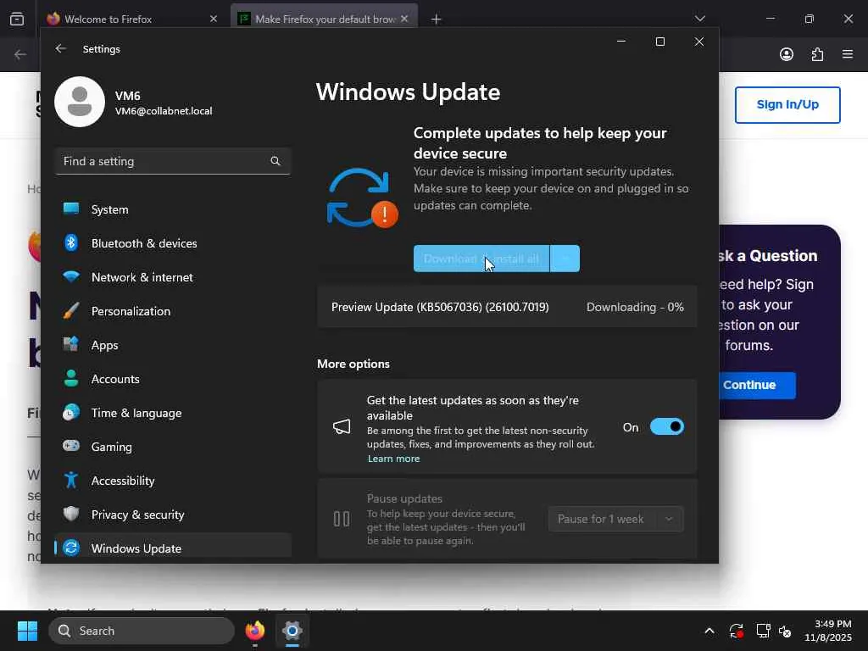Image resolution: width=868 pixels, height=651 pixels.
Task: Close the Make Firefox your default tab
Action: point(404,19)
